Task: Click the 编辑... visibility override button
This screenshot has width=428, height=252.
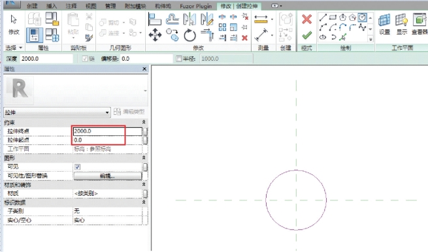Action: coord(108,176)
